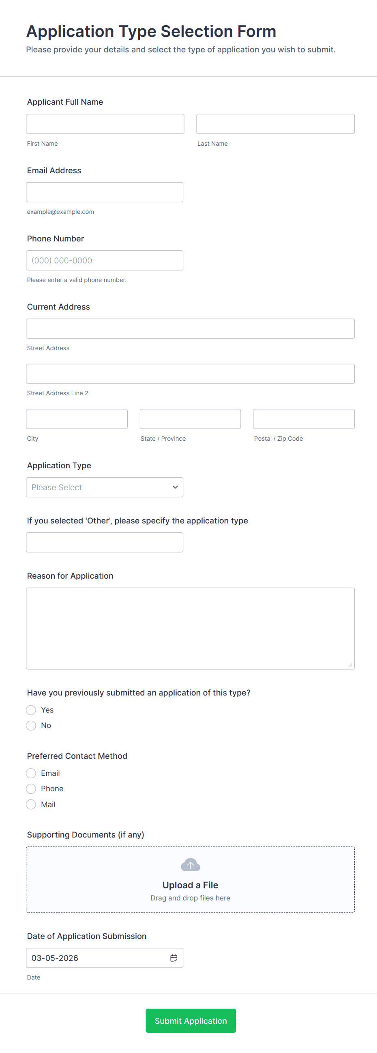
Task: Click the Email Address input box
Action: click(x=105, y=192)
